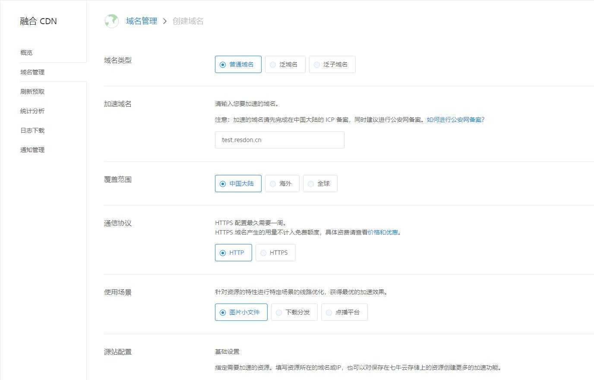Click the domain input showing test.resdon.cn
The height and width of the screenshot is (380, 594).
click(x=279, y=139)
